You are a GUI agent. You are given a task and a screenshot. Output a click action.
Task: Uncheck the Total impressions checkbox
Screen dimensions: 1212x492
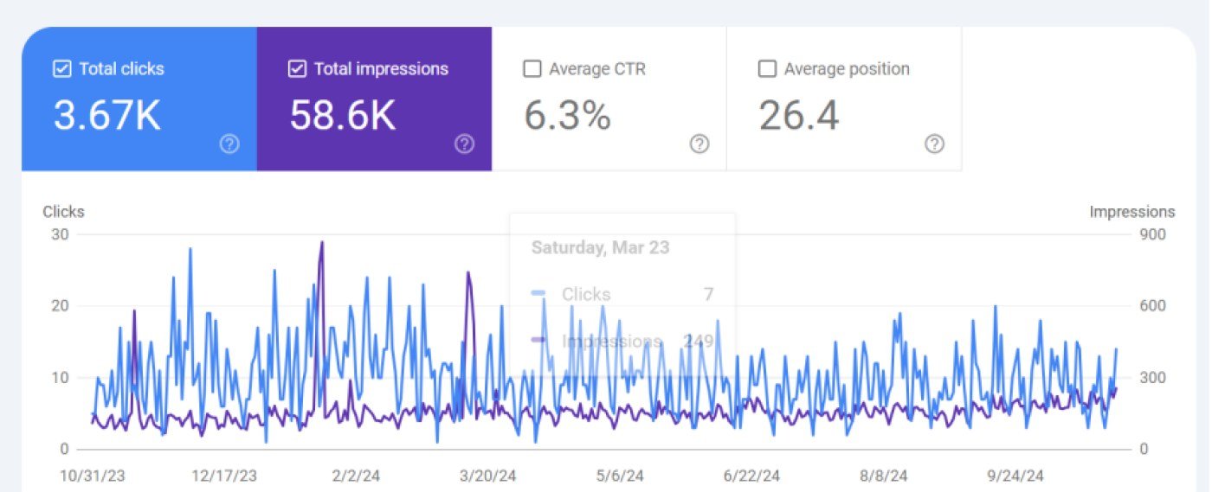click(297, 69)
